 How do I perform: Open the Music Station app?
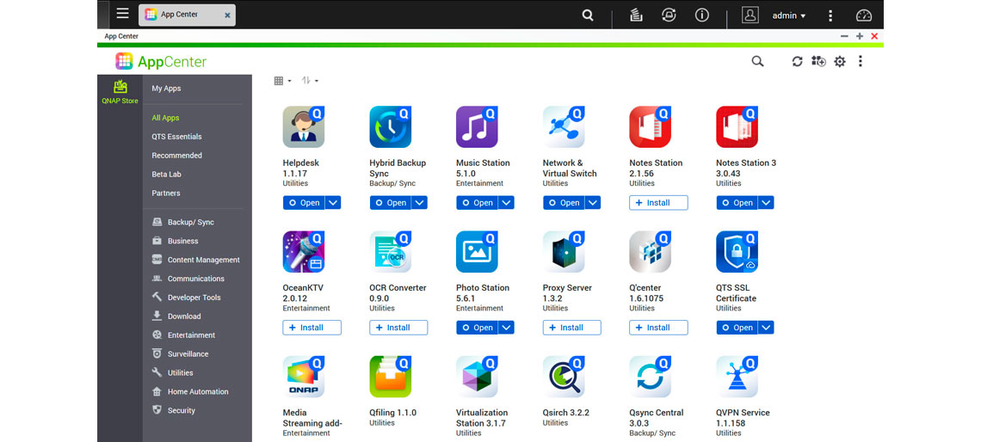pyautogui.click(x=478, y=203)
